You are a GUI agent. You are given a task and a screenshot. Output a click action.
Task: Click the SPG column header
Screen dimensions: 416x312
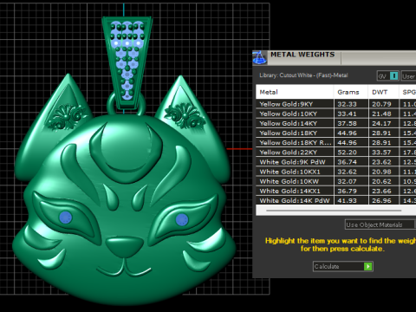point(407,92)
